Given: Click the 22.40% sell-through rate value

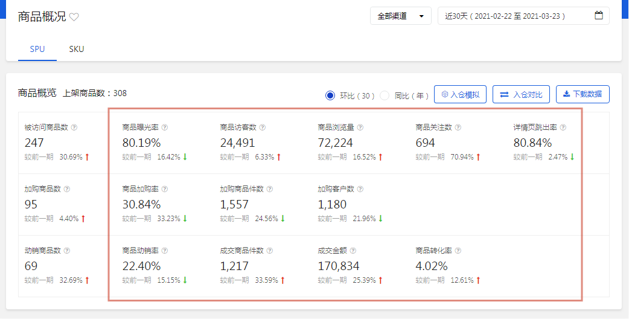Looking at the screenshot, I should [x=141, y=266].
